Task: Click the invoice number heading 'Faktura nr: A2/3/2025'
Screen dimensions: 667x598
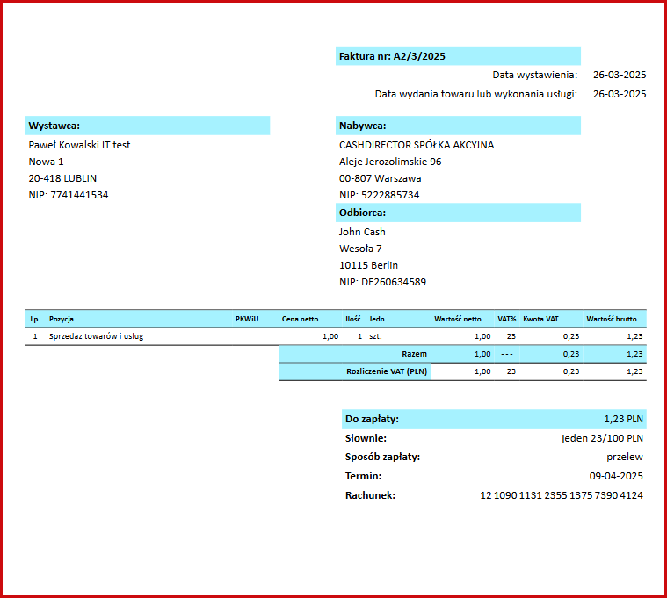Action: pyautogui.click(x=392, y=56)
